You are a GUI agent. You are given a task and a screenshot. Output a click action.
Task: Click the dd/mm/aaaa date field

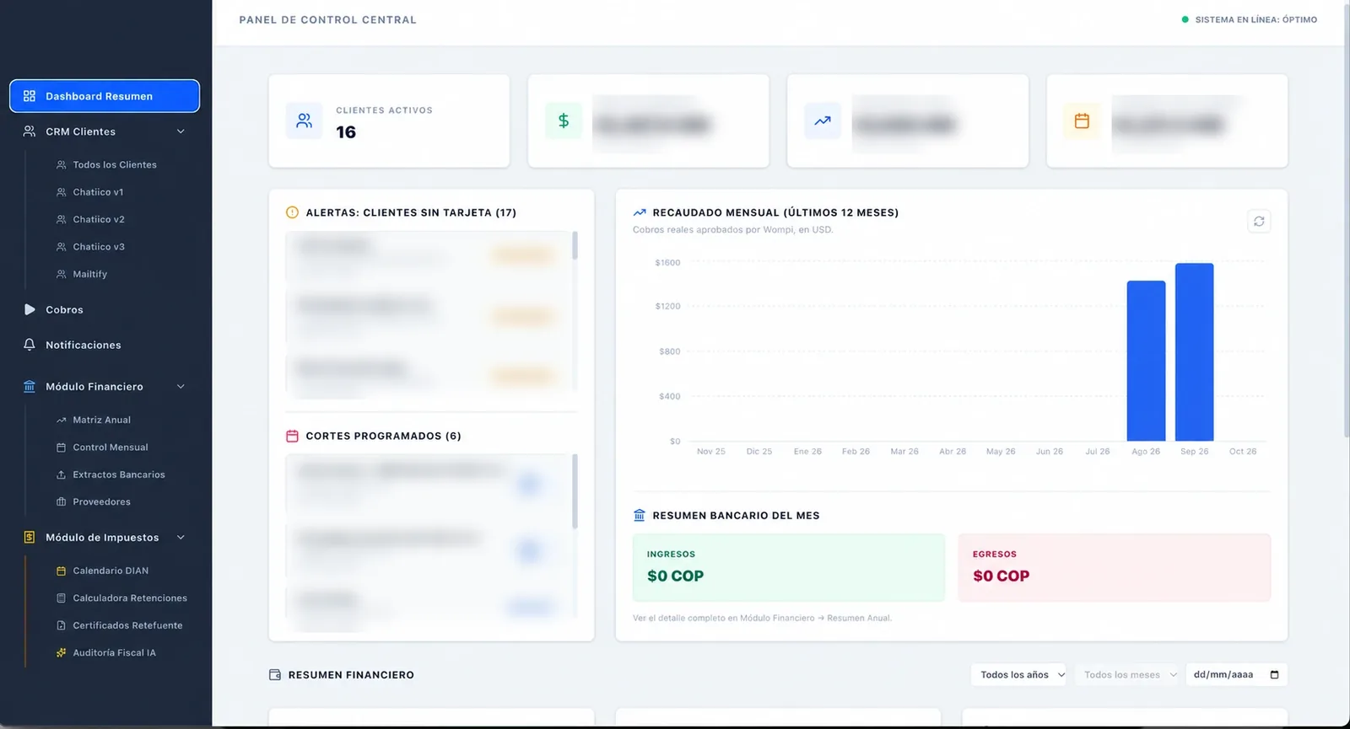(1236, 675)
